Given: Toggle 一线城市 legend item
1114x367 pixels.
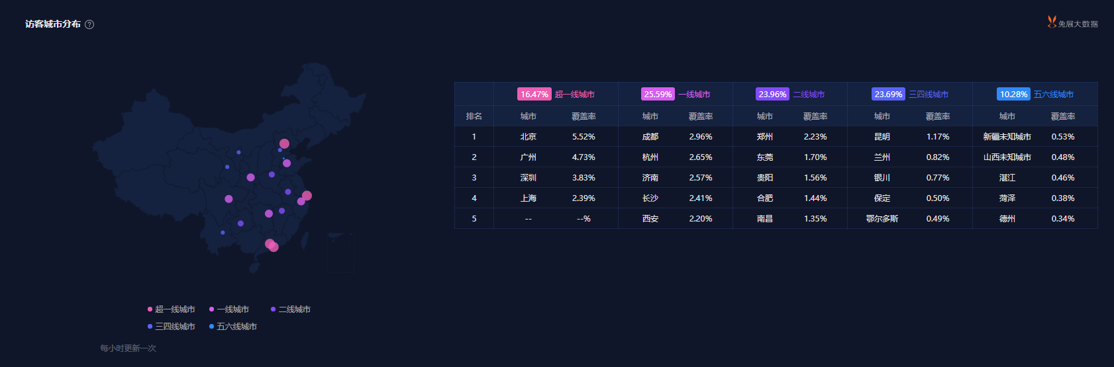Looking at the screenshot, I should pyautogui.click(x=228, y=309).
